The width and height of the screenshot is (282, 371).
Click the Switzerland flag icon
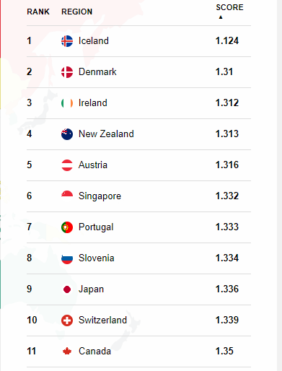point(67,320)
